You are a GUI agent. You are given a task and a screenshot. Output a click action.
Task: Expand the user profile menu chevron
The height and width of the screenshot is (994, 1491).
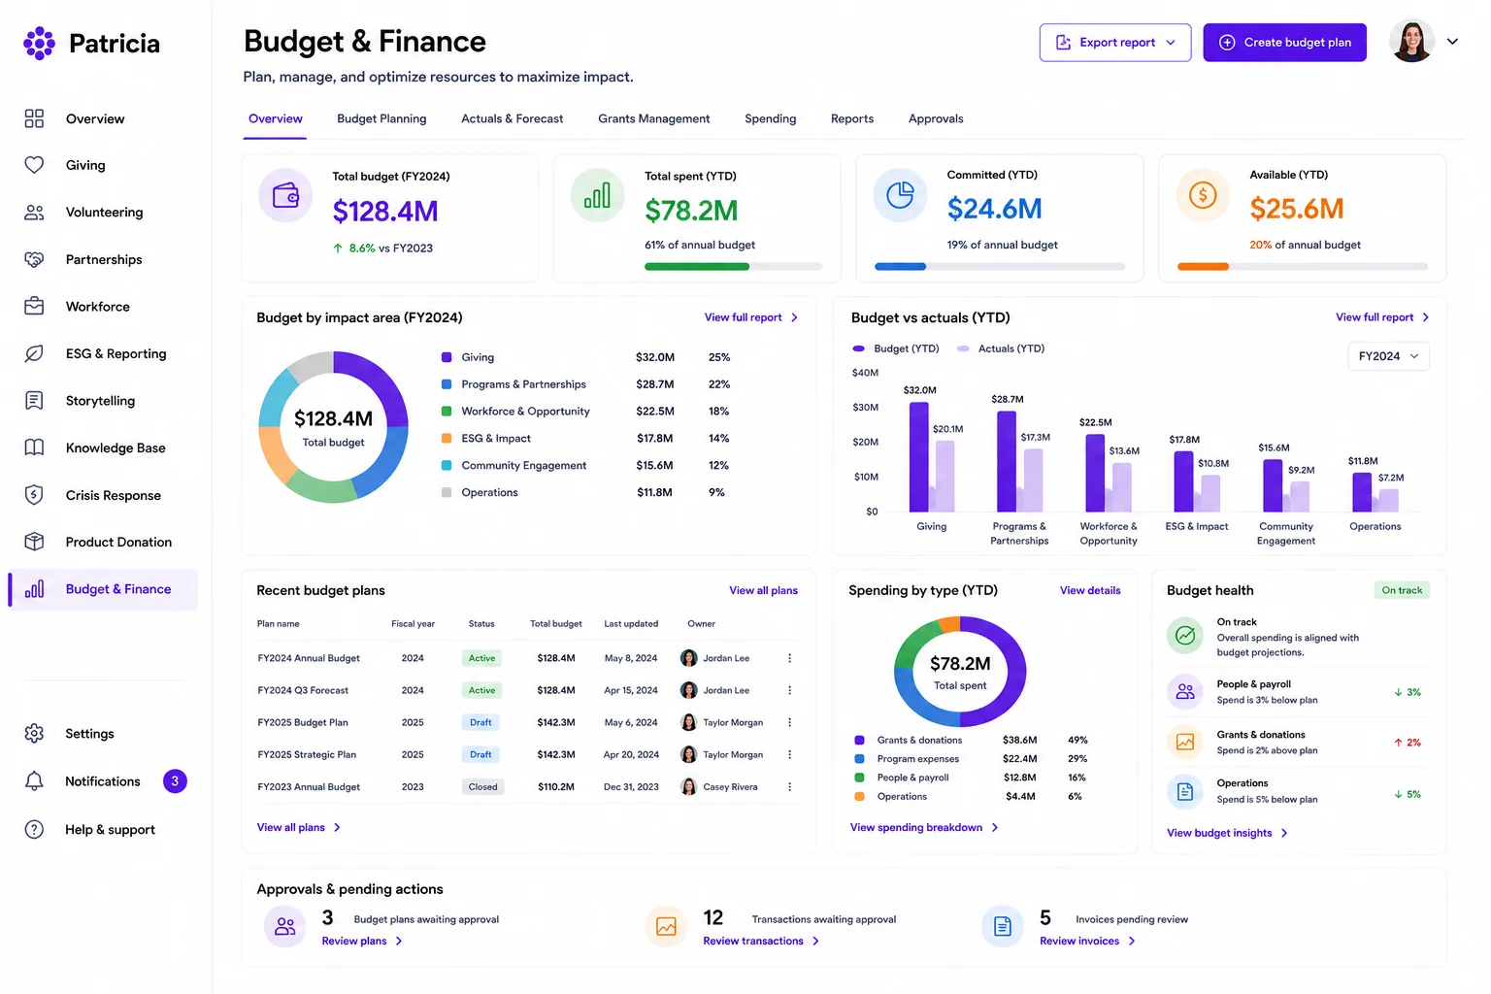[1452, 42]
